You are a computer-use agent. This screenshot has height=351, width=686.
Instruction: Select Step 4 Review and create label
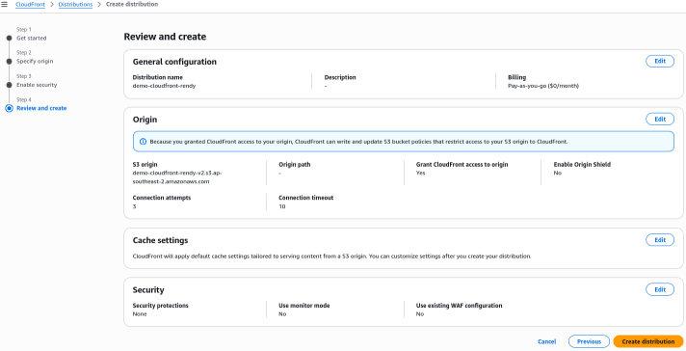point(41,108)
